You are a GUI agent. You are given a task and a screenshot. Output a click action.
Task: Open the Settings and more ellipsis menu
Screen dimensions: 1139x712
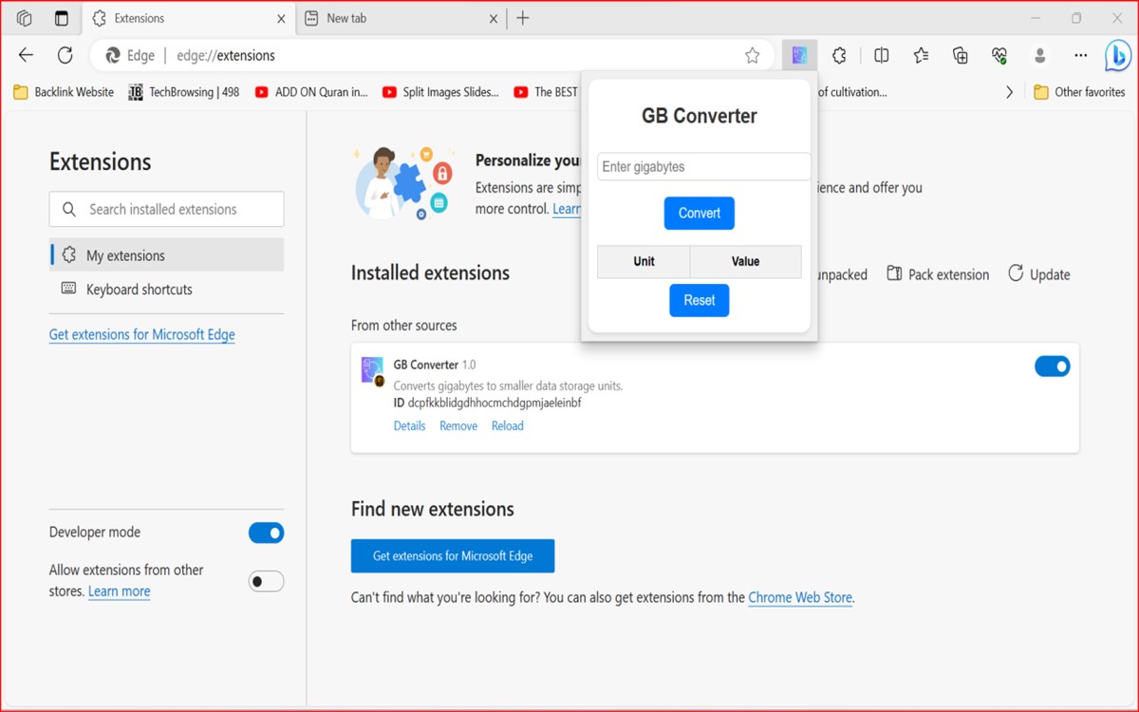coord(1079,55)
